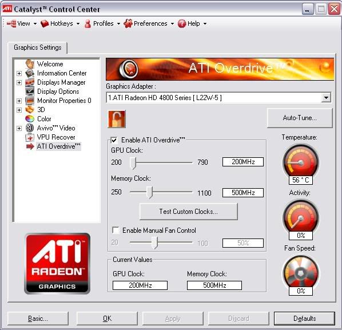Expand the 3D tree node

19,110
